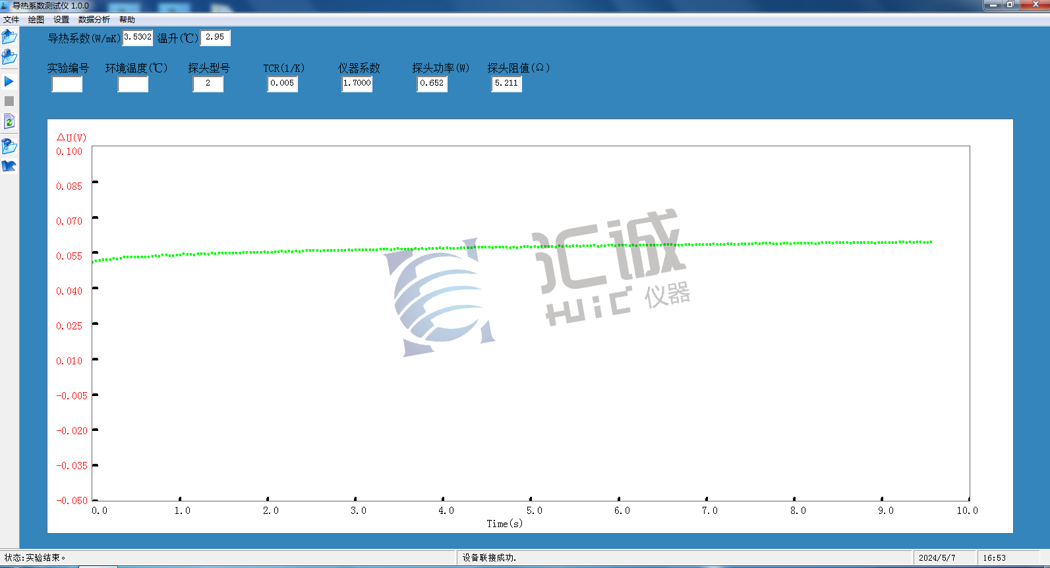
Task: Click the 探头功率 field showing 0.652
Action: 432,84
